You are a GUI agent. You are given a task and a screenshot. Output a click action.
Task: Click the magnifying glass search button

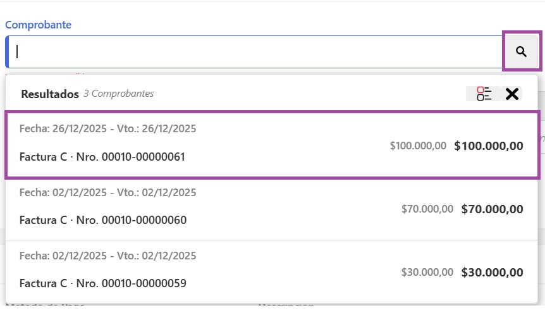(521, 52)
